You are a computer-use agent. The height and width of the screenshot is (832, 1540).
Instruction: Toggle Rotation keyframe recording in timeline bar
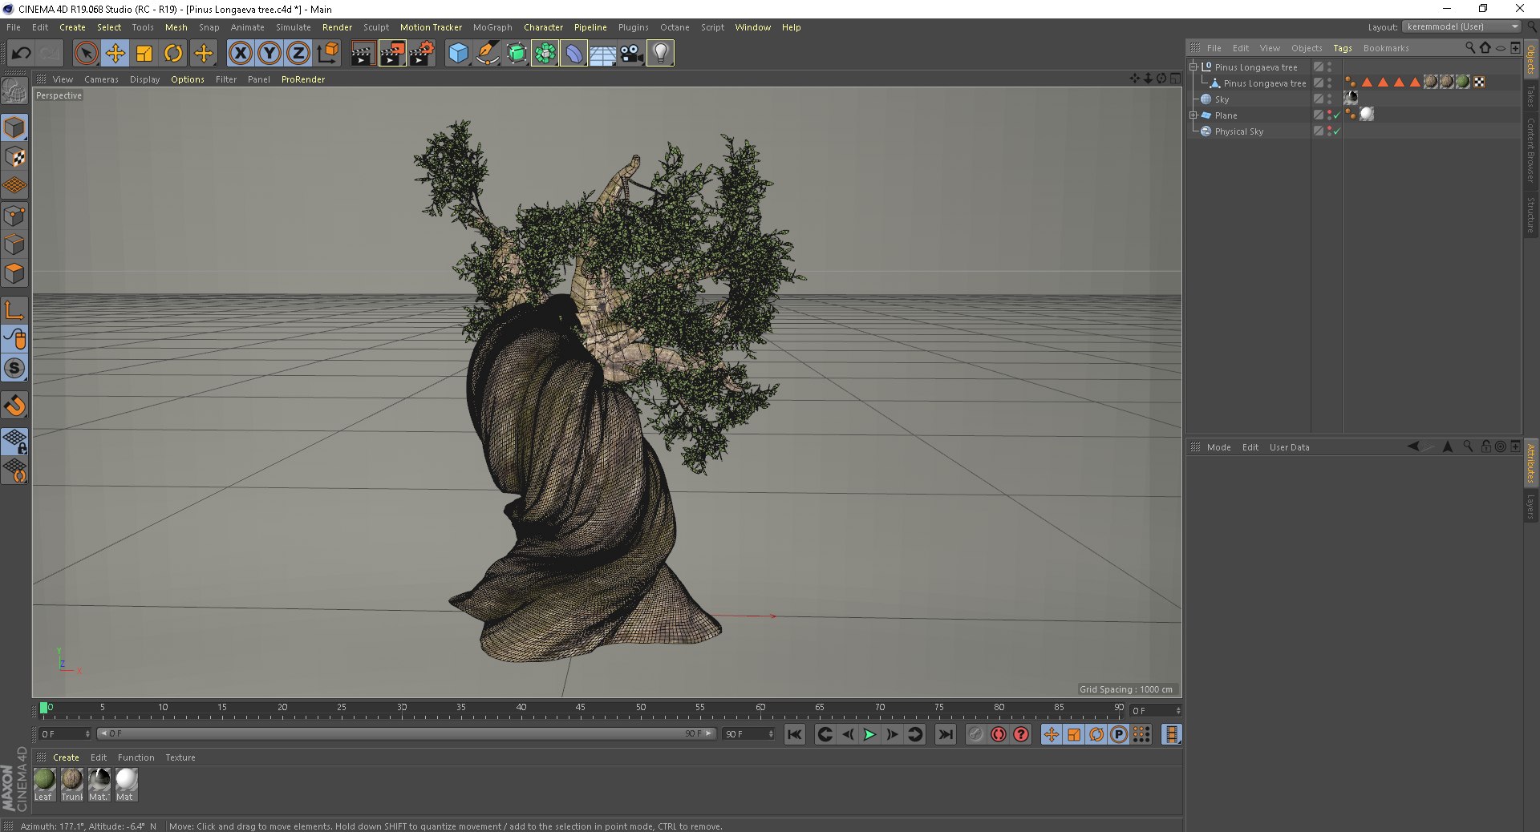pos(1096,734)
